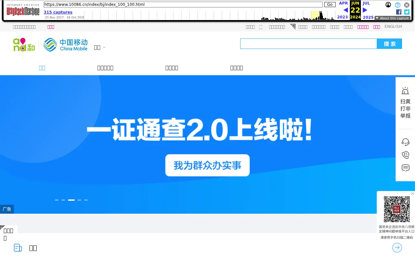The image size is (415, 259).
Task: Click the Wayback URL address field
Action: (183, 5)
